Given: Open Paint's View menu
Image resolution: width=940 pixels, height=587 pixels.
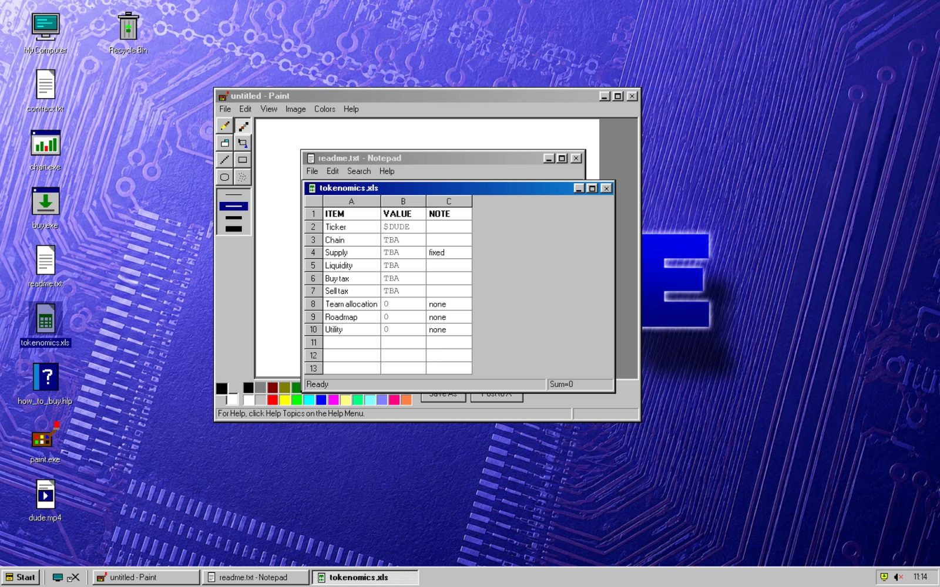Looking at the screenshot, I should tap(268, 109).
